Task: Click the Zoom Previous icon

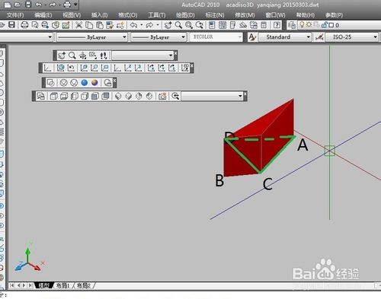Action: 200,25
